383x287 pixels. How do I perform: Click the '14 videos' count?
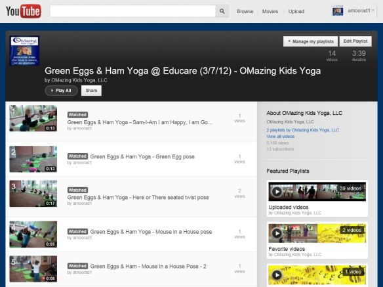click(x=332, y=56)
